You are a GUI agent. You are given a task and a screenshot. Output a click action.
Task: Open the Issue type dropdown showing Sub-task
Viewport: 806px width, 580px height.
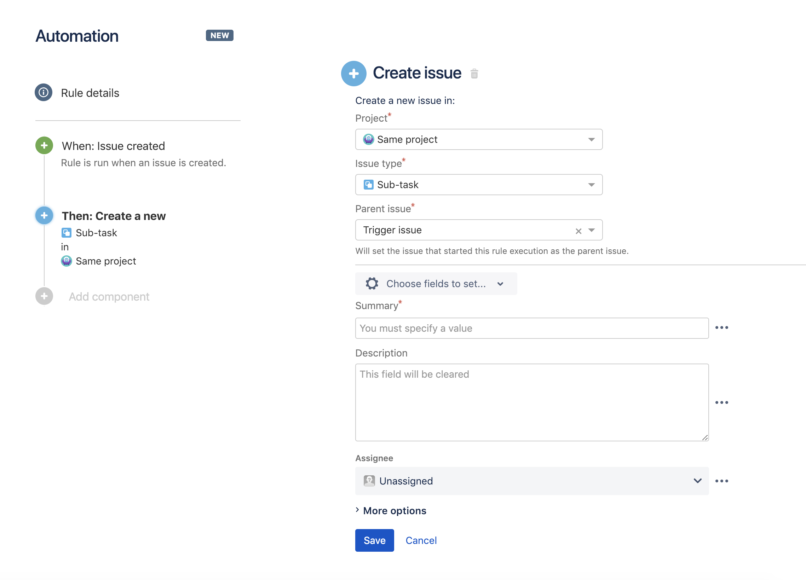click(478, 185)
